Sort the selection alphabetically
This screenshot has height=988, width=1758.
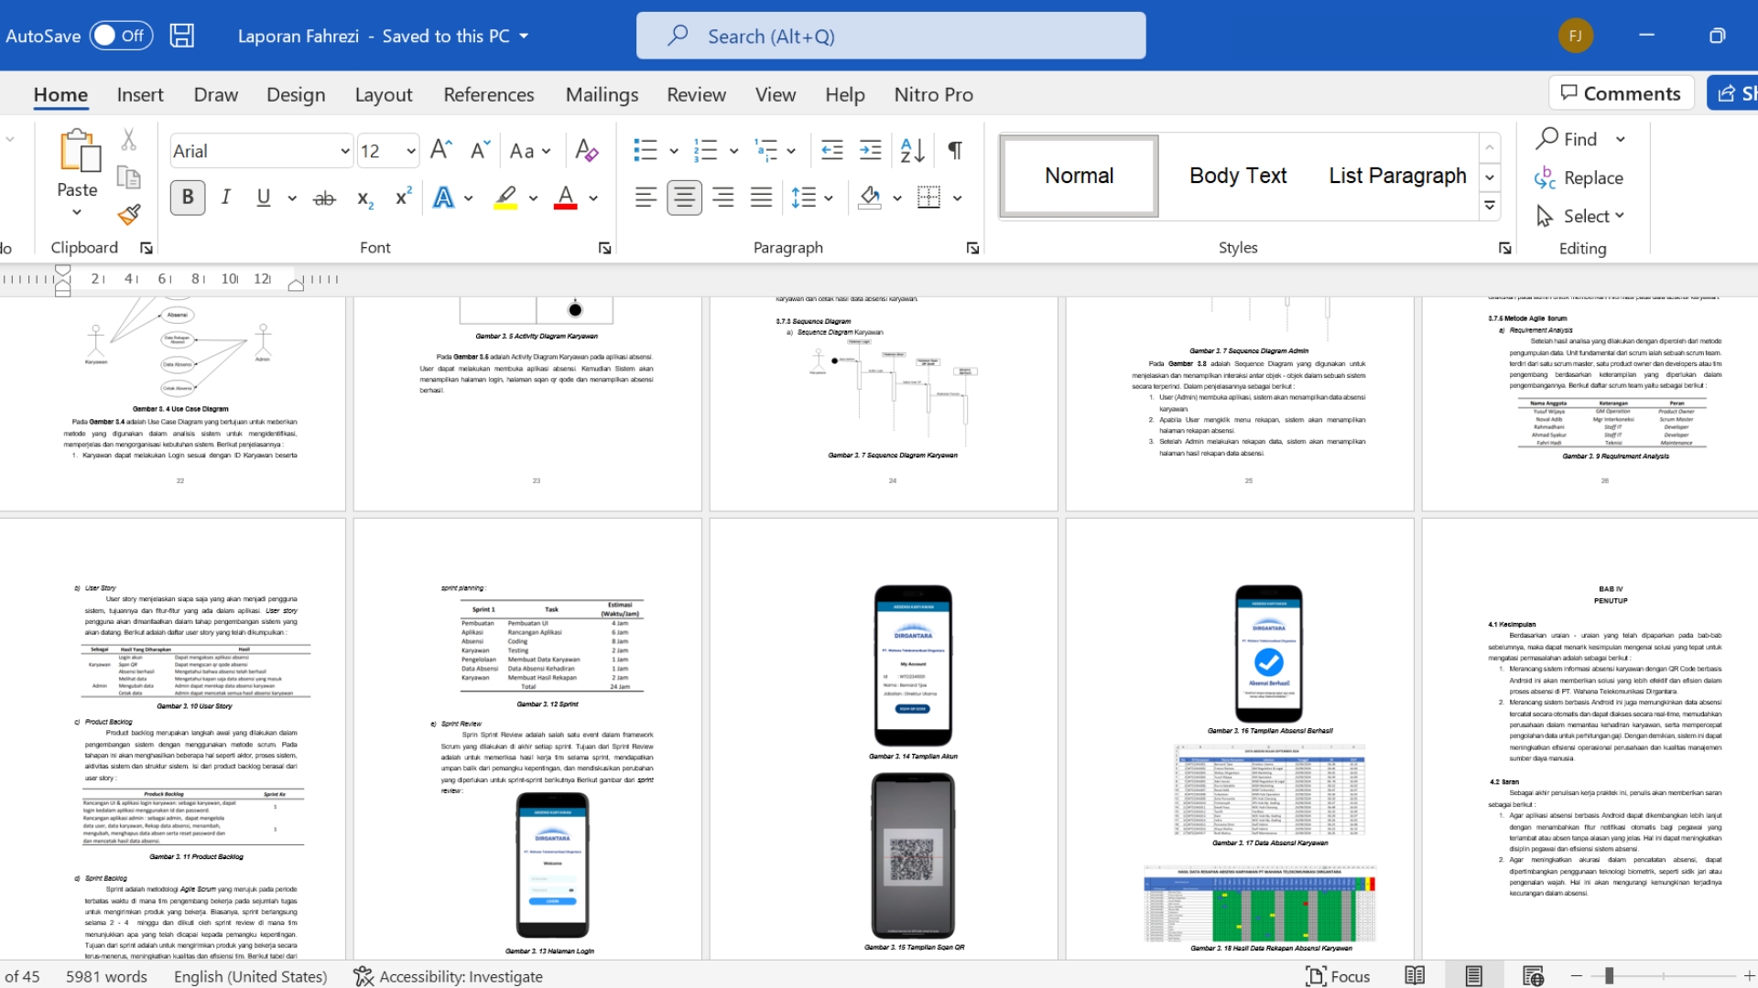click(912, 151)
